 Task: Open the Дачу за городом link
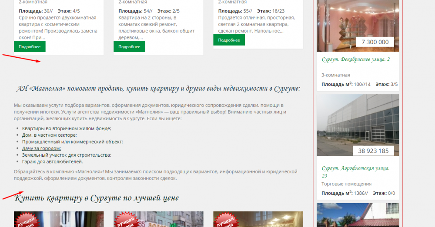tap(41, 148)
